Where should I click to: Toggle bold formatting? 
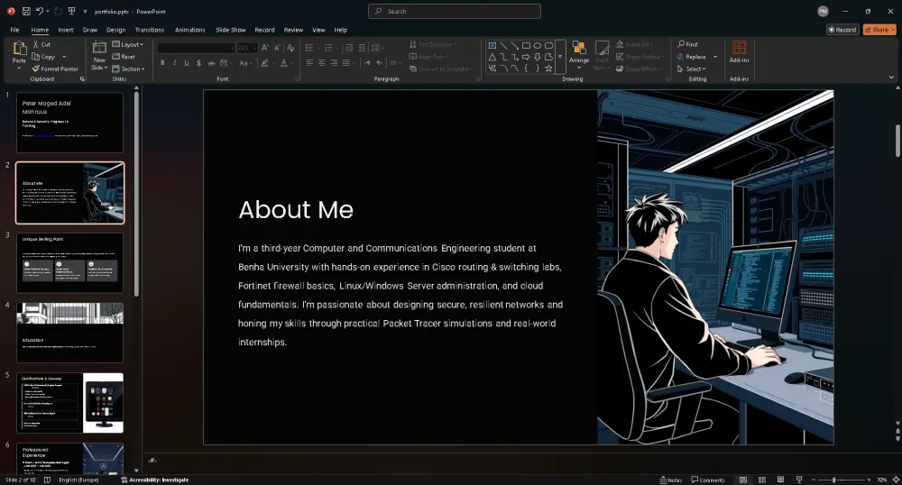coord(162,63)
